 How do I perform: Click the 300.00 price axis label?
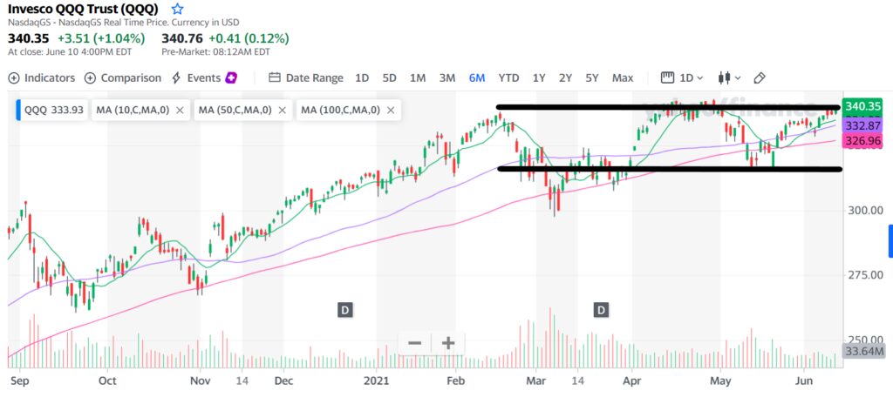point(864,211)
